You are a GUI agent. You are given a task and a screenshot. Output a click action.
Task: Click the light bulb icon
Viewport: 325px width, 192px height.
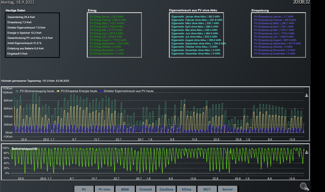(x=305, y=187)
